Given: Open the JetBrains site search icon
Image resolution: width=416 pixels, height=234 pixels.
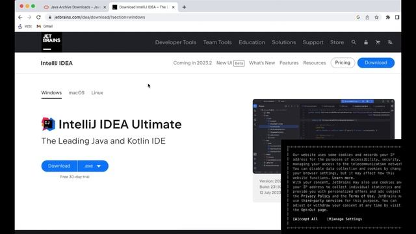Looking at the screenshot, I should (354, 42).
